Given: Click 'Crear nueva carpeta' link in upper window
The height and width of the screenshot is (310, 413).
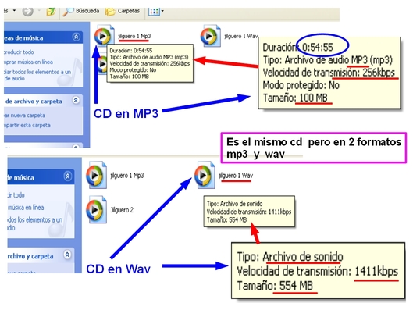Looking at the screenshot, I should point(24,116).
